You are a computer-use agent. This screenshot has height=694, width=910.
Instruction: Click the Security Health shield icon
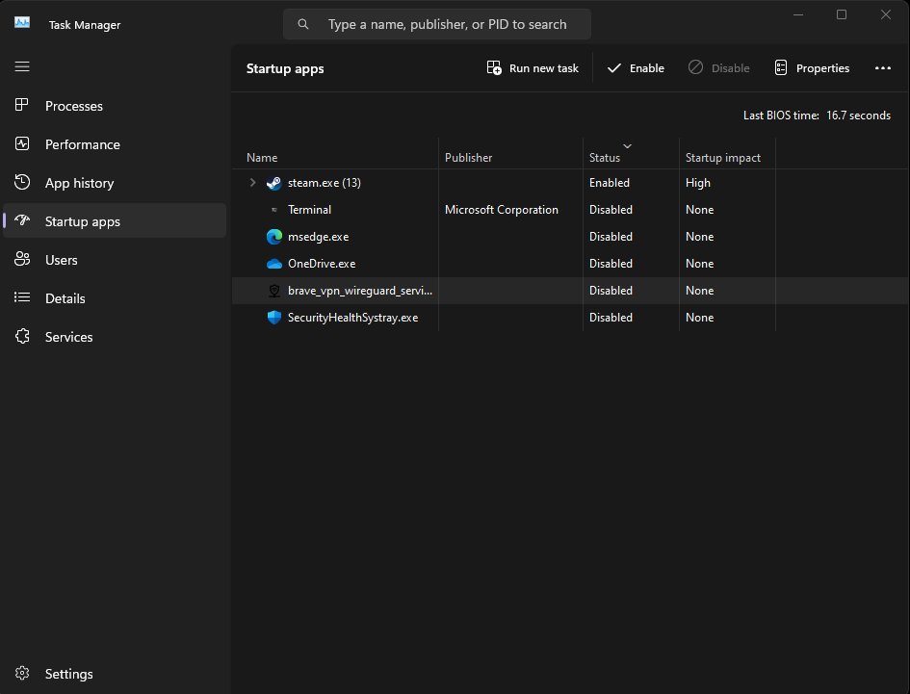(273, 318)
